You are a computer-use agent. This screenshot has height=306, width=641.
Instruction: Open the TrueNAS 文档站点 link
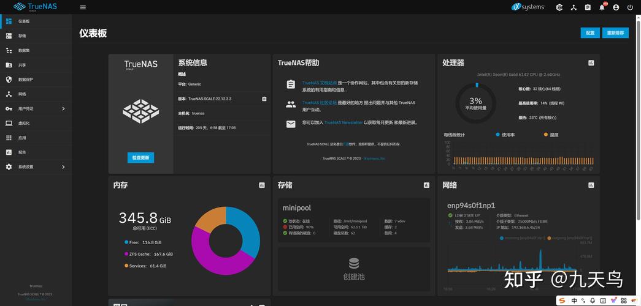click(x=320, y=83)
